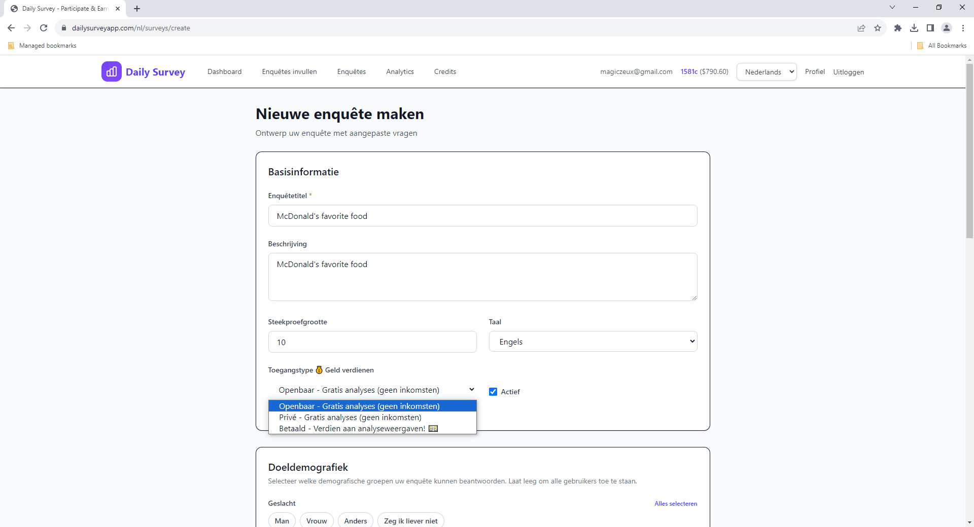
Task: Choose Privé - Gratis analyses option
Action: pos(350,418)
